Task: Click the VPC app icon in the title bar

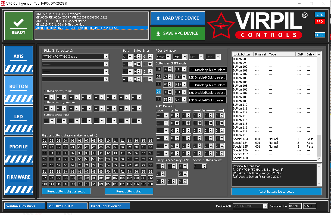Action: [4, 4]
